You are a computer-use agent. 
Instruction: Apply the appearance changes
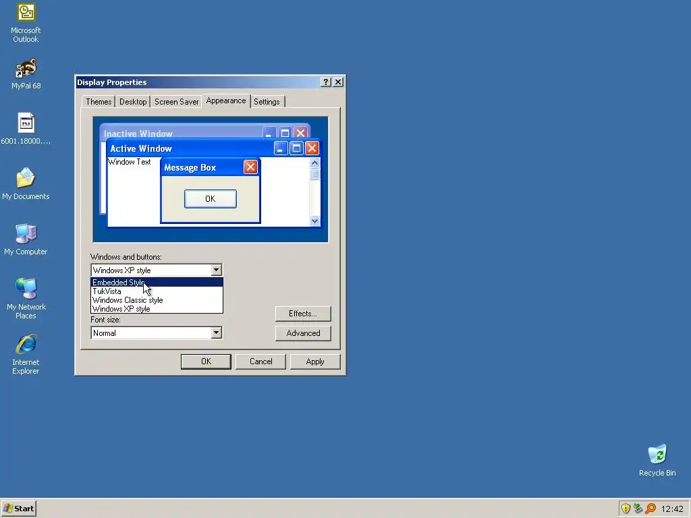point(315,362)
